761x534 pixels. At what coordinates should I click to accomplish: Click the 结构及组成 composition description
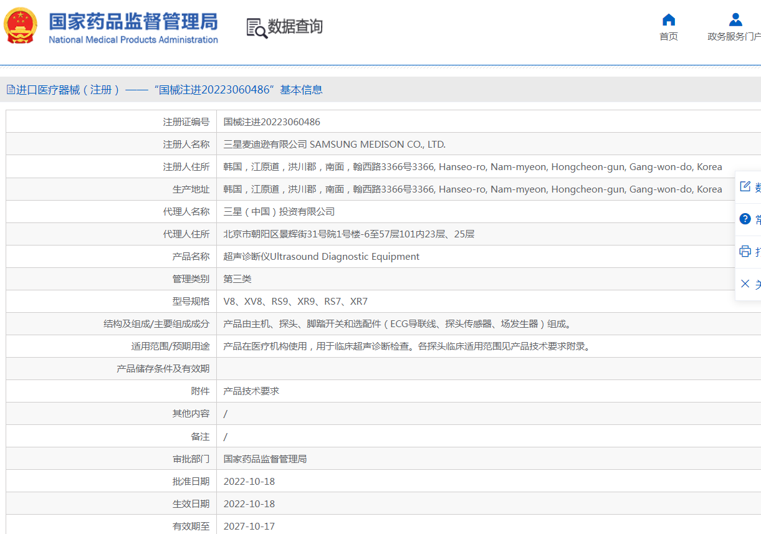(x=398, y=324)
